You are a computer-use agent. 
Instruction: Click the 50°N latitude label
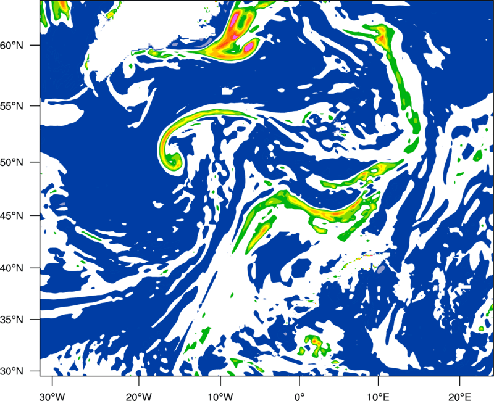pyautogui.click(x=12, y=162)
